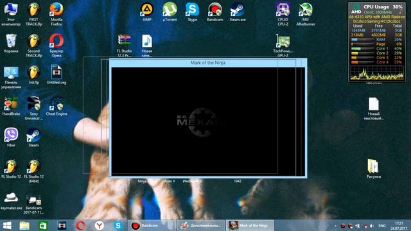Viewport: 411px width, 231px height.
Task: Open the Skype desktop shortcut
Action: (192, 12)
